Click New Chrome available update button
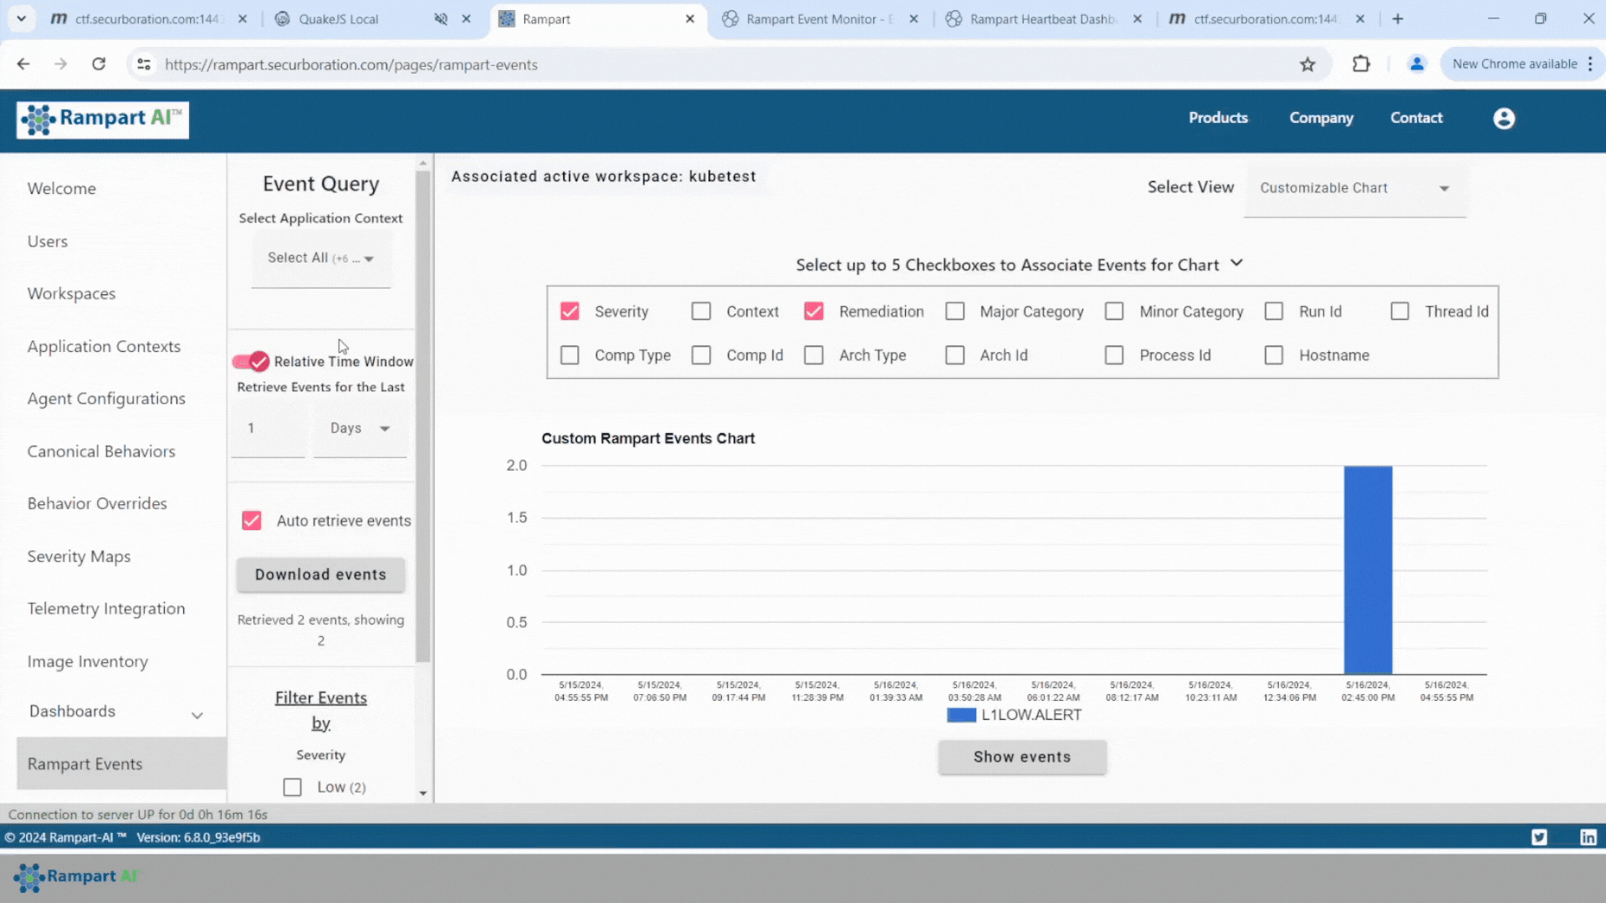Viewport: 1606px width, 903px height. (1514, 64)
